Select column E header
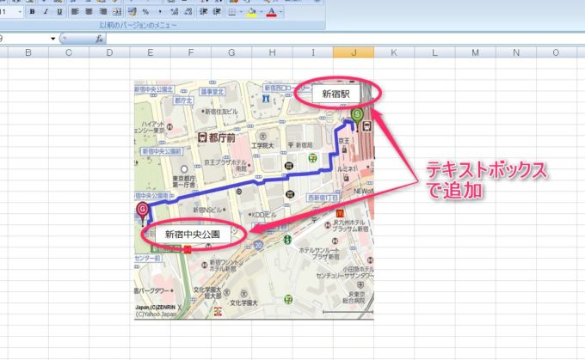This screenshot has height=360, width=585. (x=150, y=52)
